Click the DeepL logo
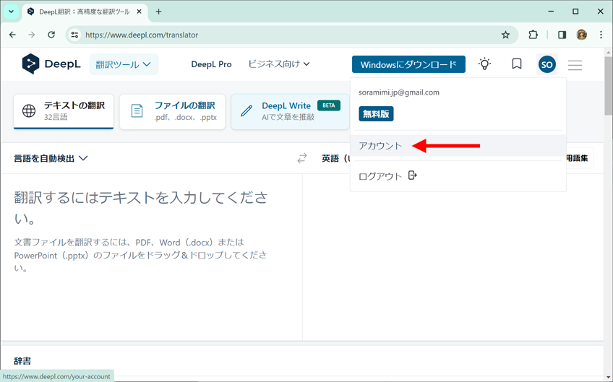Image resolution: width=613 pixels, height=382 pixels. click(x=51, y=64)
